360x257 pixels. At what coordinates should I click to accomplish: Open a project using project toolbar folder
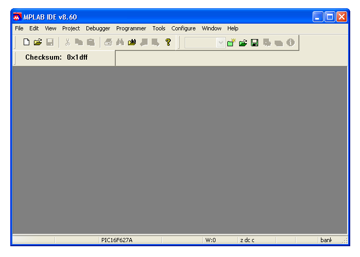click(x=243, y=43)
